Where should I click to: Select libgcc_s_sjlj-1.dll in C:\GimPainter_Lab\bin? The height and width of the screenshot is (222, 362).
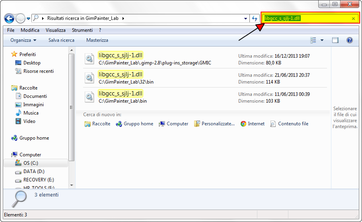(120, 93)
